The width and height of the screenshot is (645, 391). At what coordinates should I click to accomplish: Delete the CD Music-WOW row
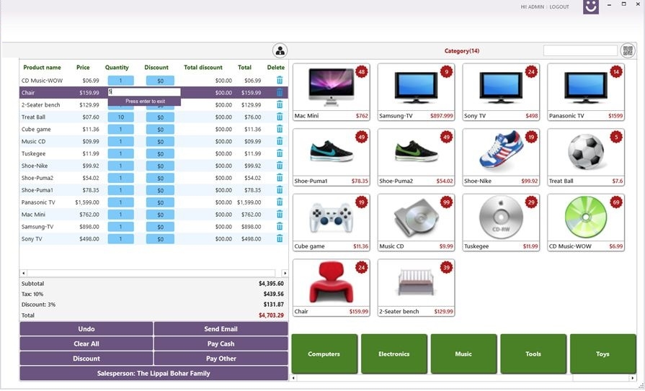coord(280,81)
